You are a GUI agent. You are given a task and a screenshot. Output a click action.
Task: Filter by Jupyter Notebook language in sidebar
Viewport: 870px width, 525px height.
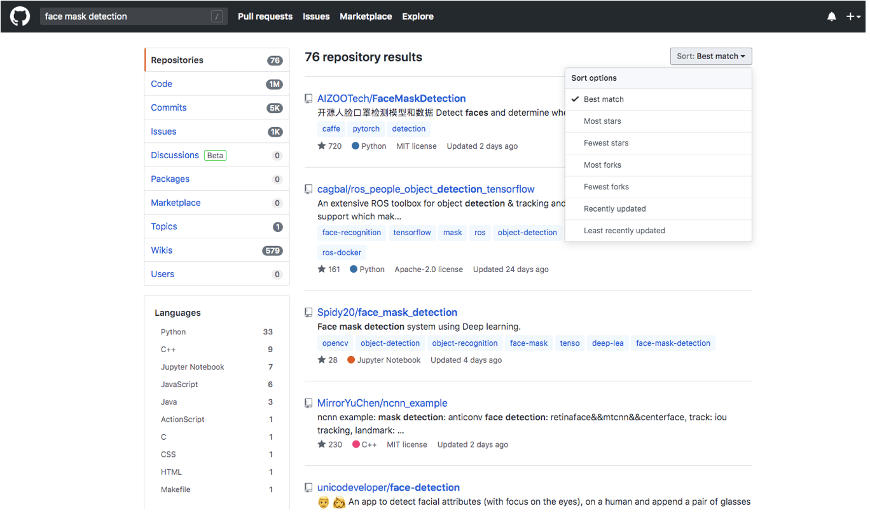[x=217, y=367]
